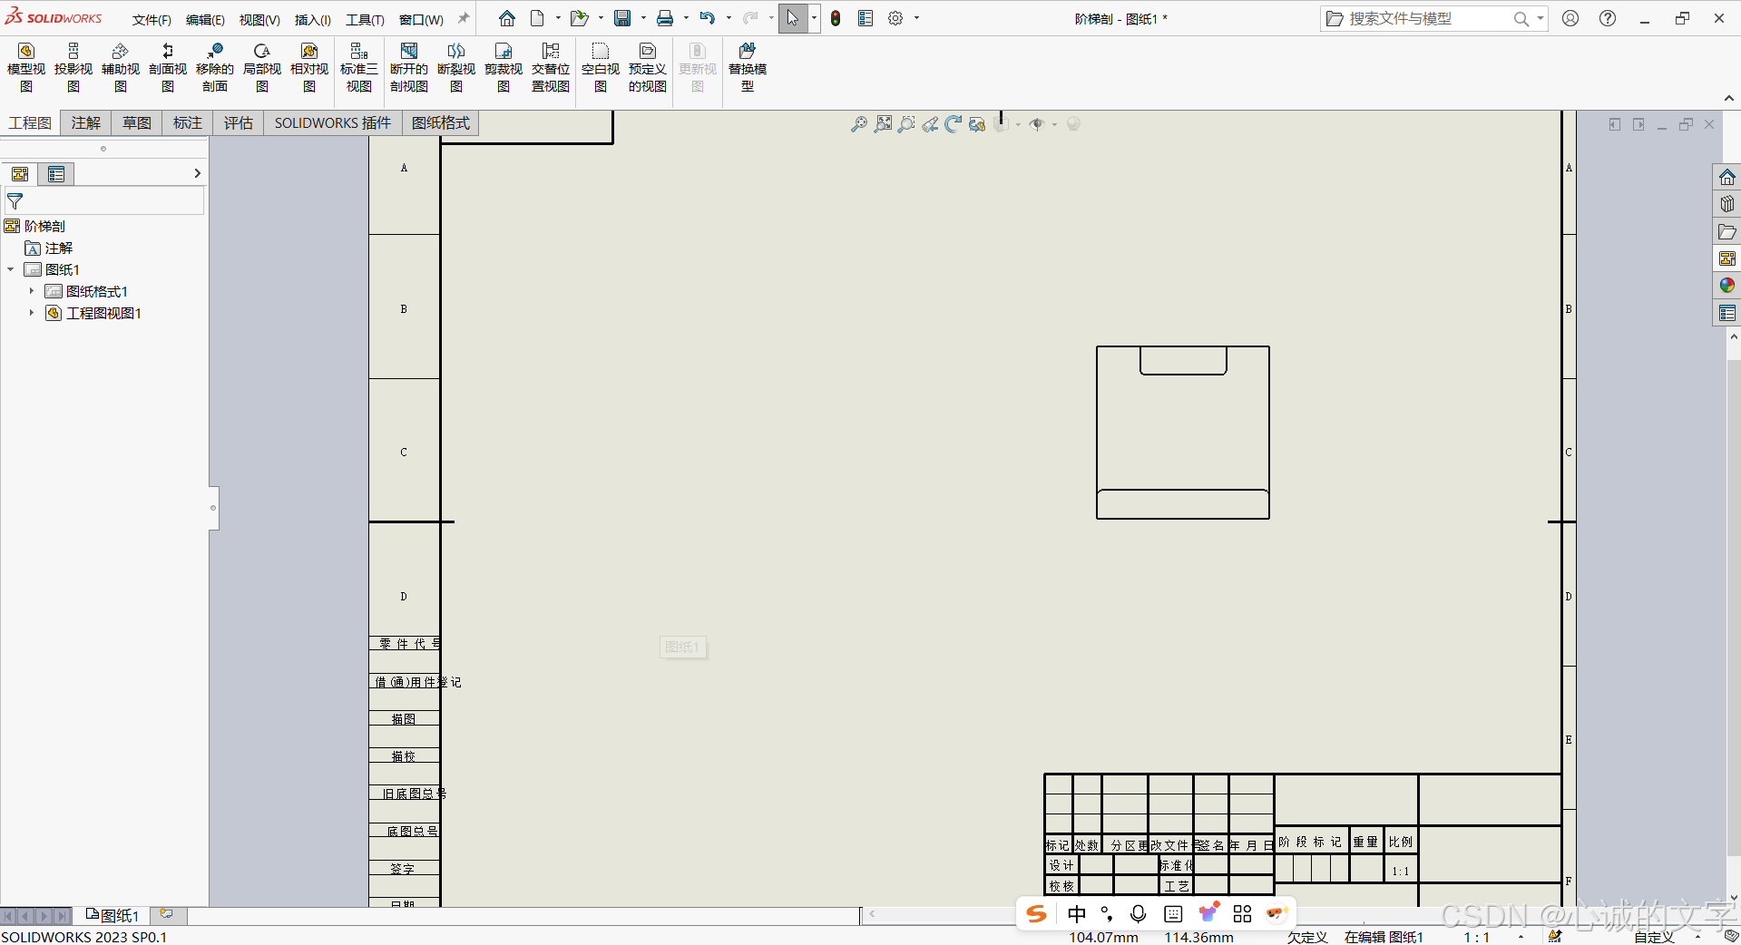Open the Options gear icon
Screen dimensions: 1741x945
[895, 18]
